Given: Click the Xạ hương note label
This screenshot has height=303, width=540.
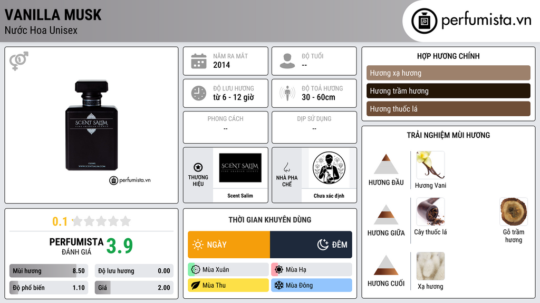Looking at the screenshot, I should pos(430,287).
